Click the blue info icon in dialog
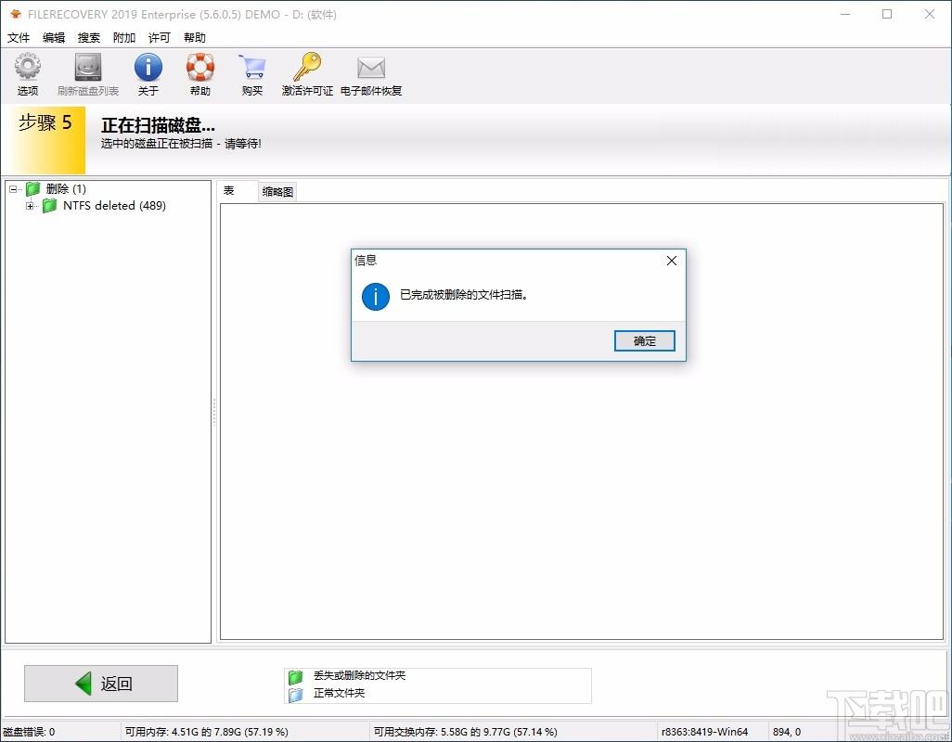Viewport: 952px width, 742px height. [375, 296]
